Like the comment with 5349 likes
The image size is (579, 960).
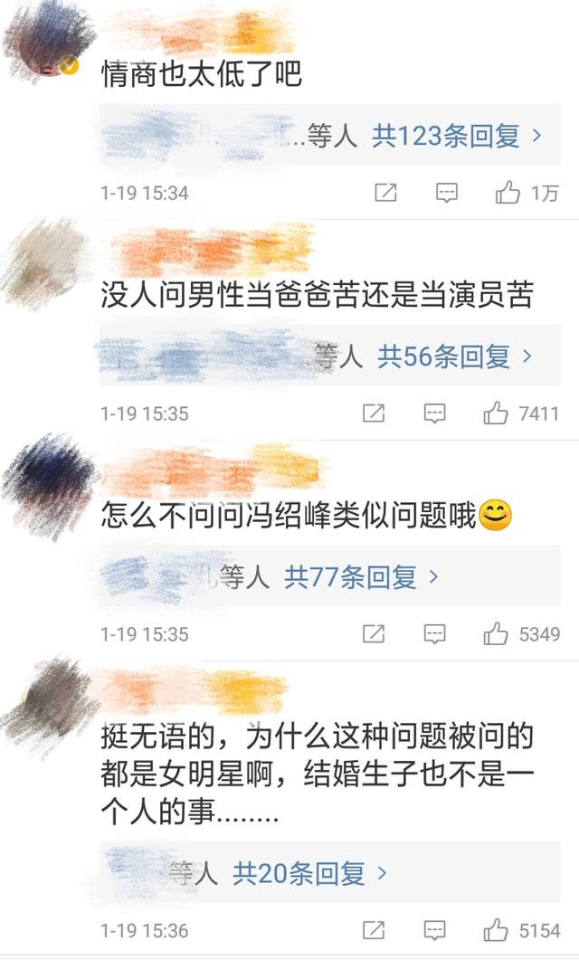click(x=496, y=633)
